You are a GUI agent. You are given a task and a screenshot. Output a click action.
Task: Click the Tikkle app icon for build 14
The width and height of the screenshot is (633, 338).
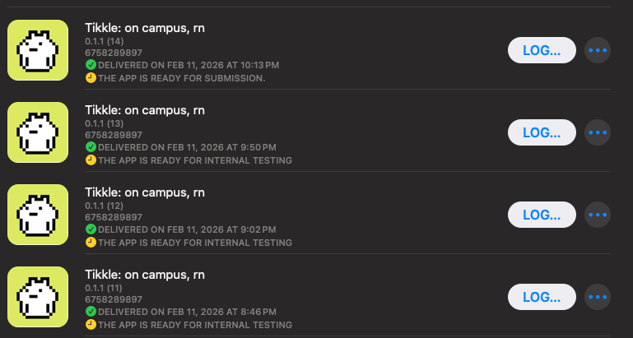38,50
